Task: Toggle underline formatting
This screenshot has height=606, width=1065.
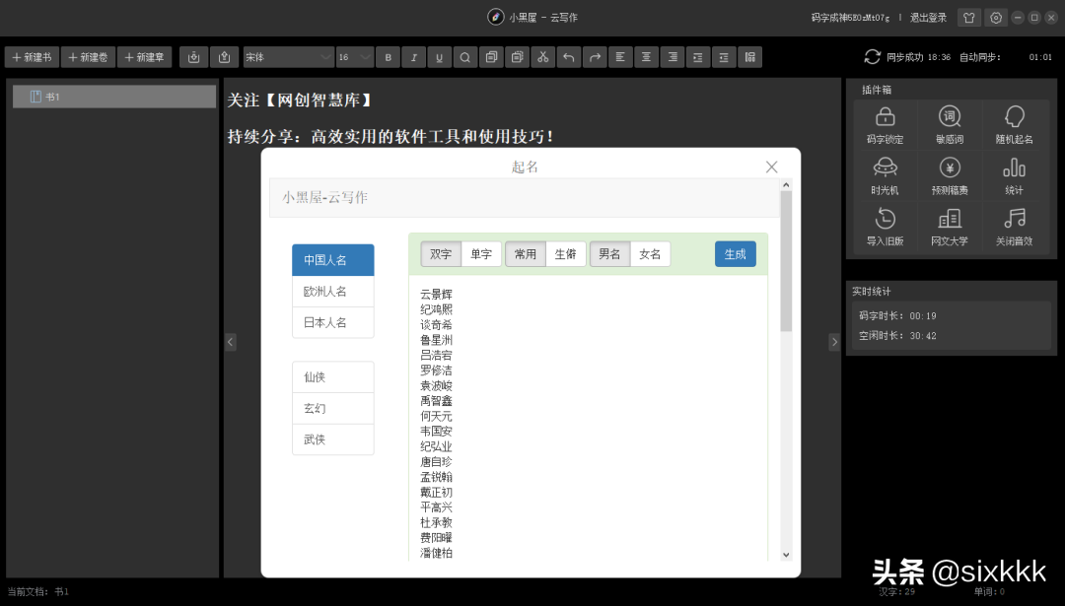Action: [x=440, y=57]
